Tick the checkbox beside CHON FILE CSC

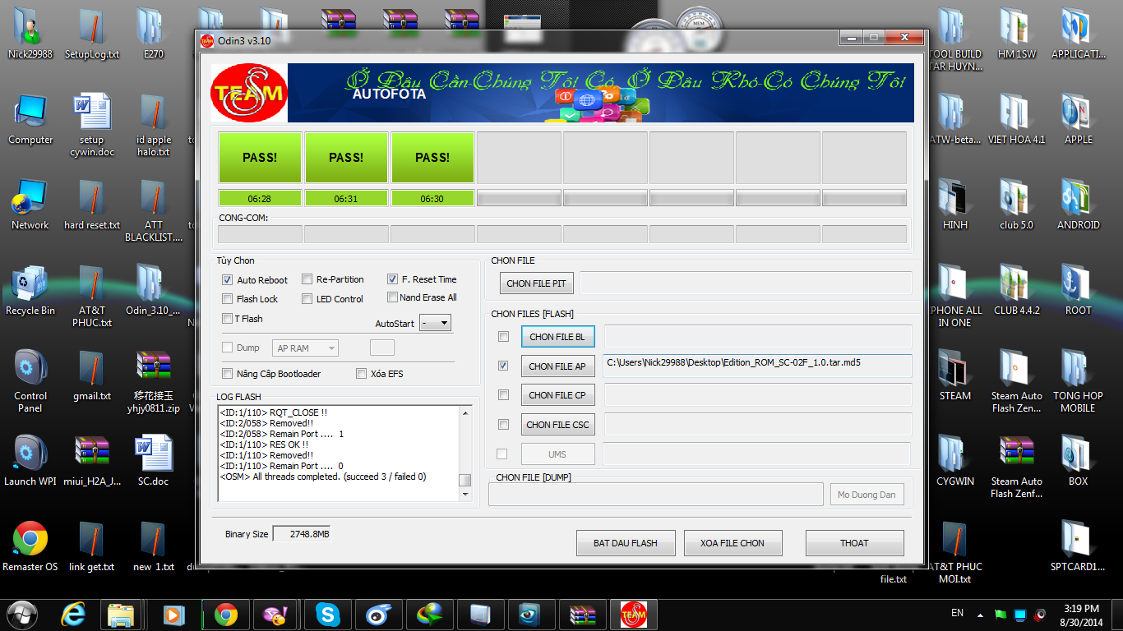(x=503, y=425)
